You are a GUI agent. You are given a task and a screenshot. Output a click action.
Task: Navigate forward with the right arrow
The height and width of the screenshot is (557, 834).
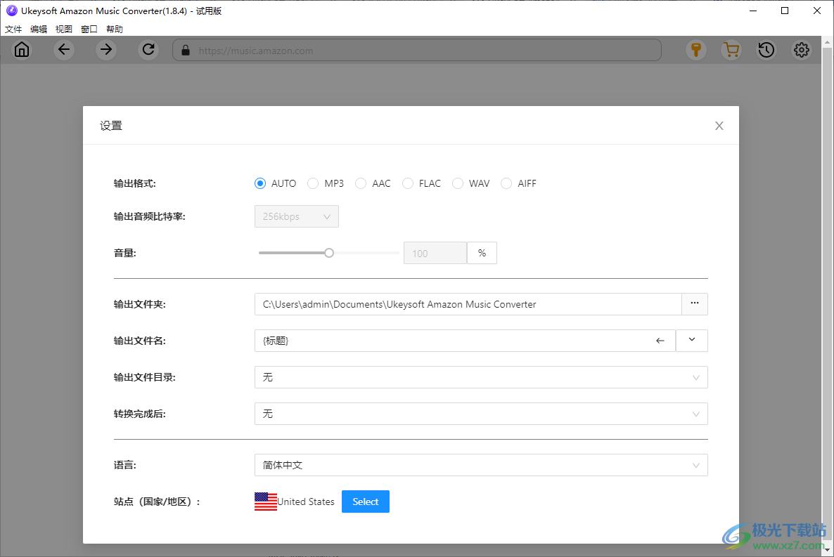(106, 50)
